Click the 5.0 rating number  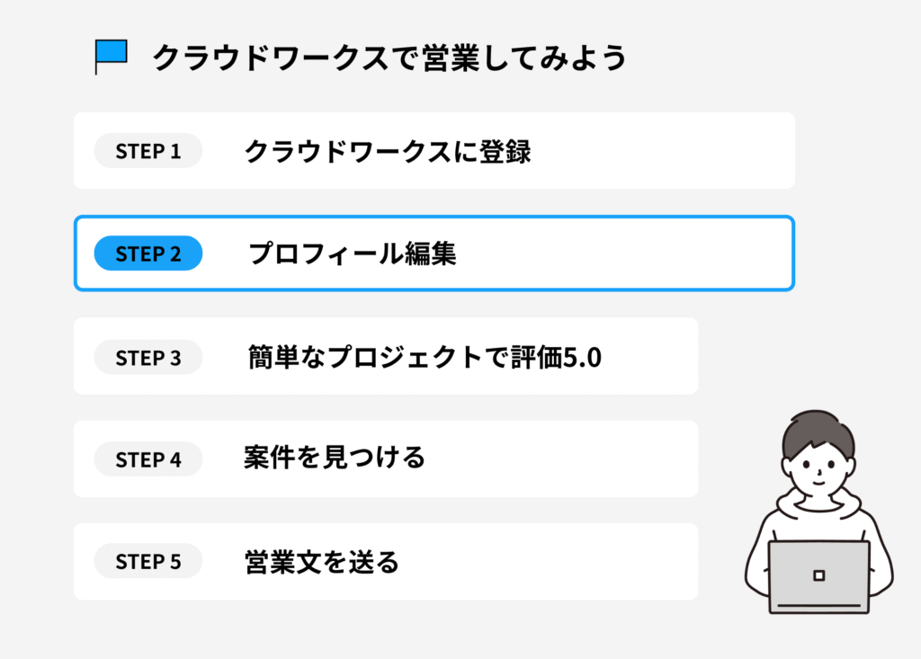pyautogui.click(x=582, y=358)
